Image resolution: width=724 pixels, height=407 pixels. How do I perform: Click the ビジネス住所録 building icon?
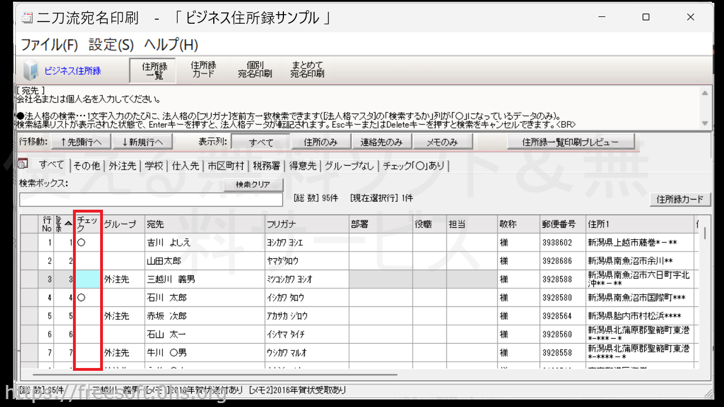tap(31, 71)
